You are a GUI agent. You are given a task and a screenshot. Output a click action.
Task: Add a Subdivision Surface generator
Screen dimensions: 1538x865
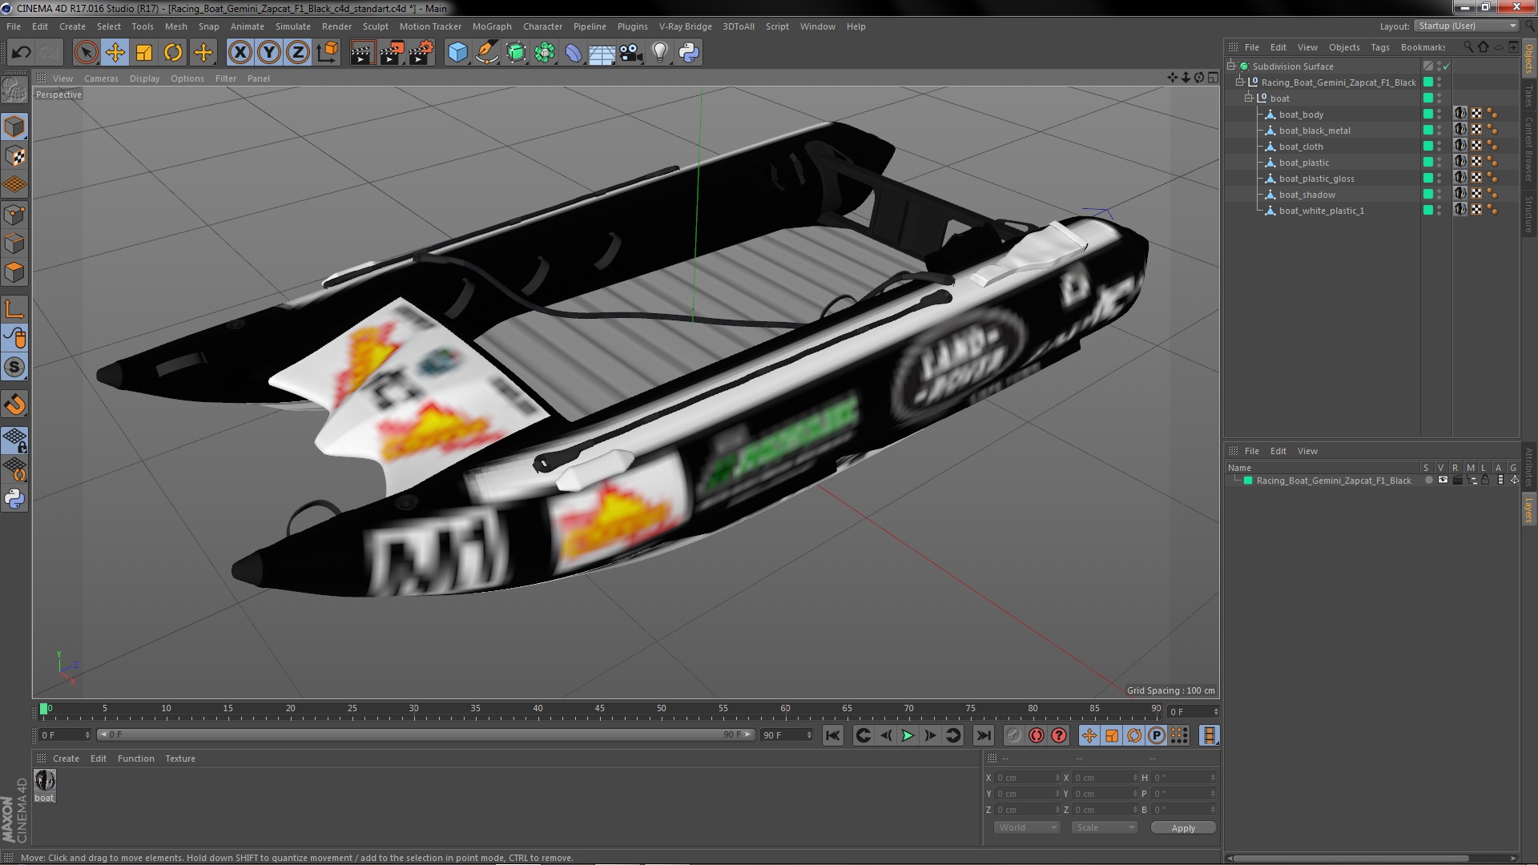pyautogui.click(x=516, y=53)
